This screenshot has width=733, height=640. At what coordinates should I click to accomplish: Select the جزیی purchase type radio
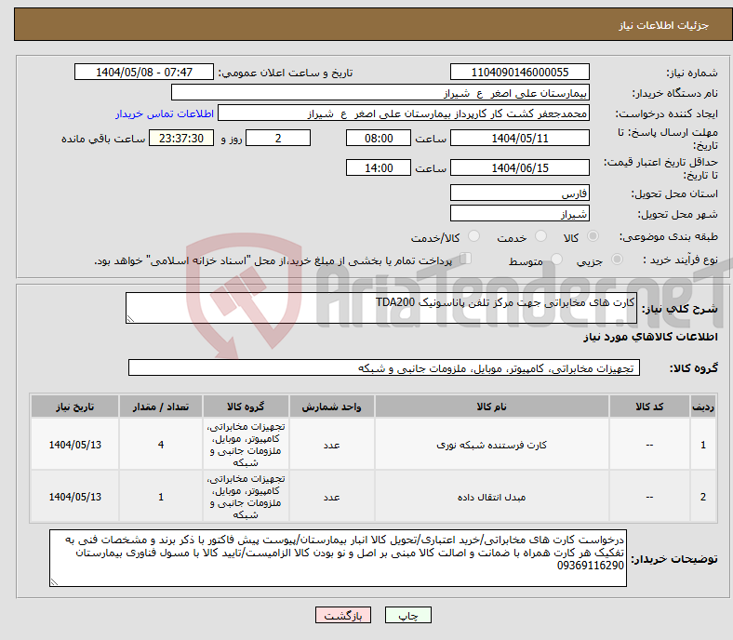[x=617, y=259]
